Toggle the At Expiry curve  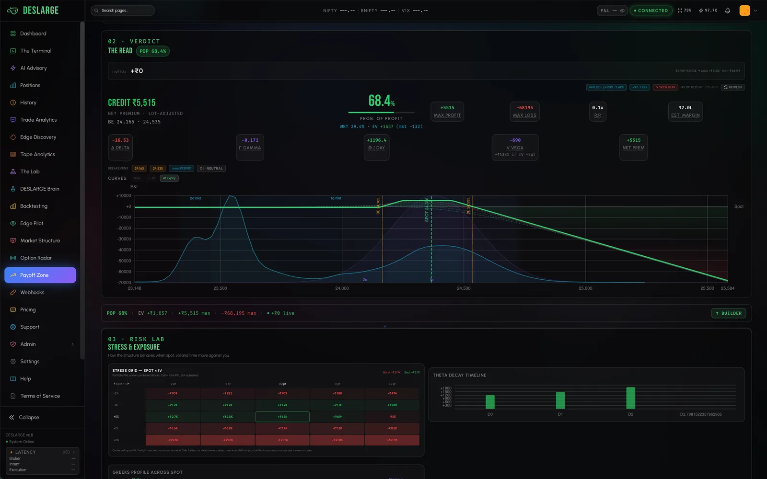pos(169,178)
